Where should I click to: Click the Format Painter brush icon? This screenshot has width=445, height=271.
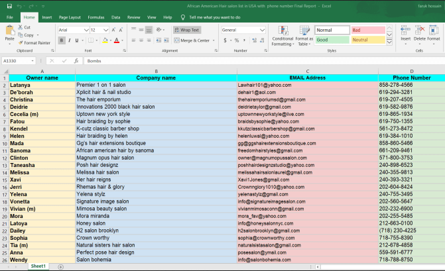(x=20, y=43)
